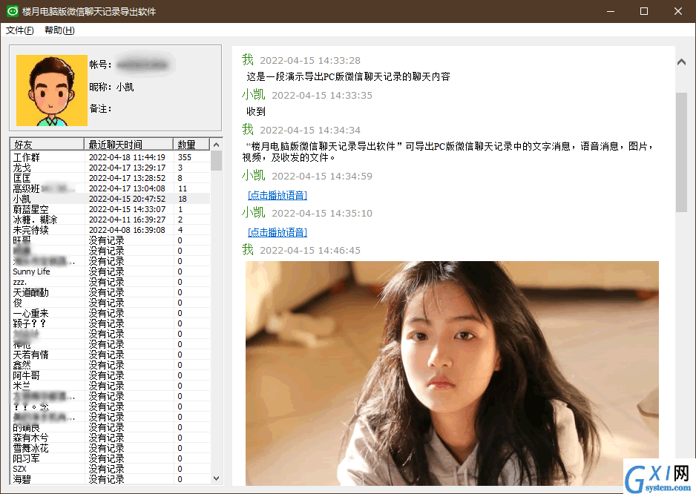The height and width of the screenshot is (494, 696).
Task: Select the 冰糖. 糊涂 friend row
Action: 110,220
